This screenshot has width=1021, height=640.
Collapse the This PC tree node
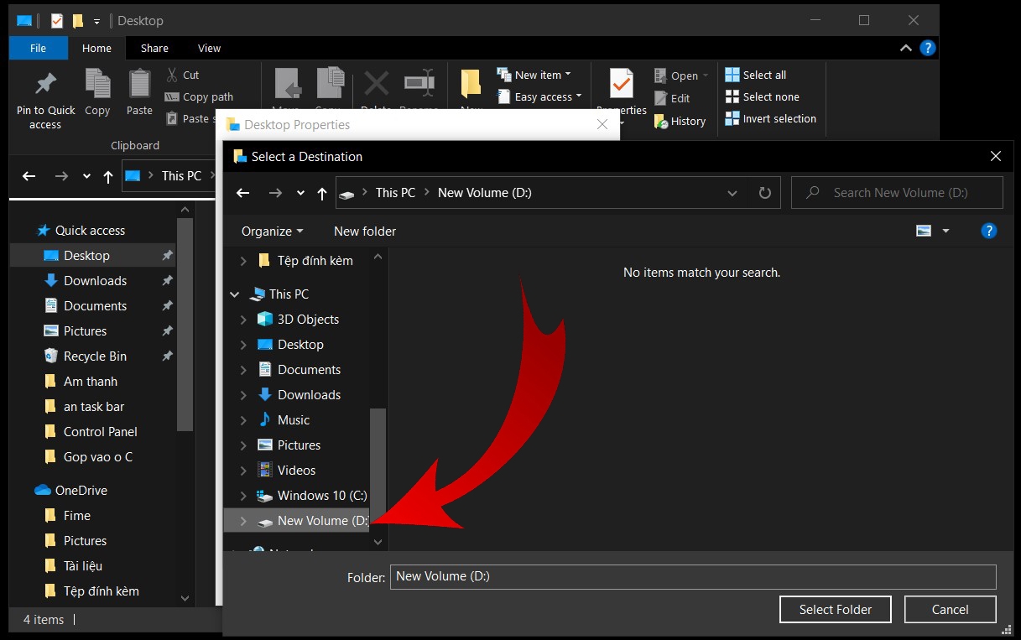235,294
